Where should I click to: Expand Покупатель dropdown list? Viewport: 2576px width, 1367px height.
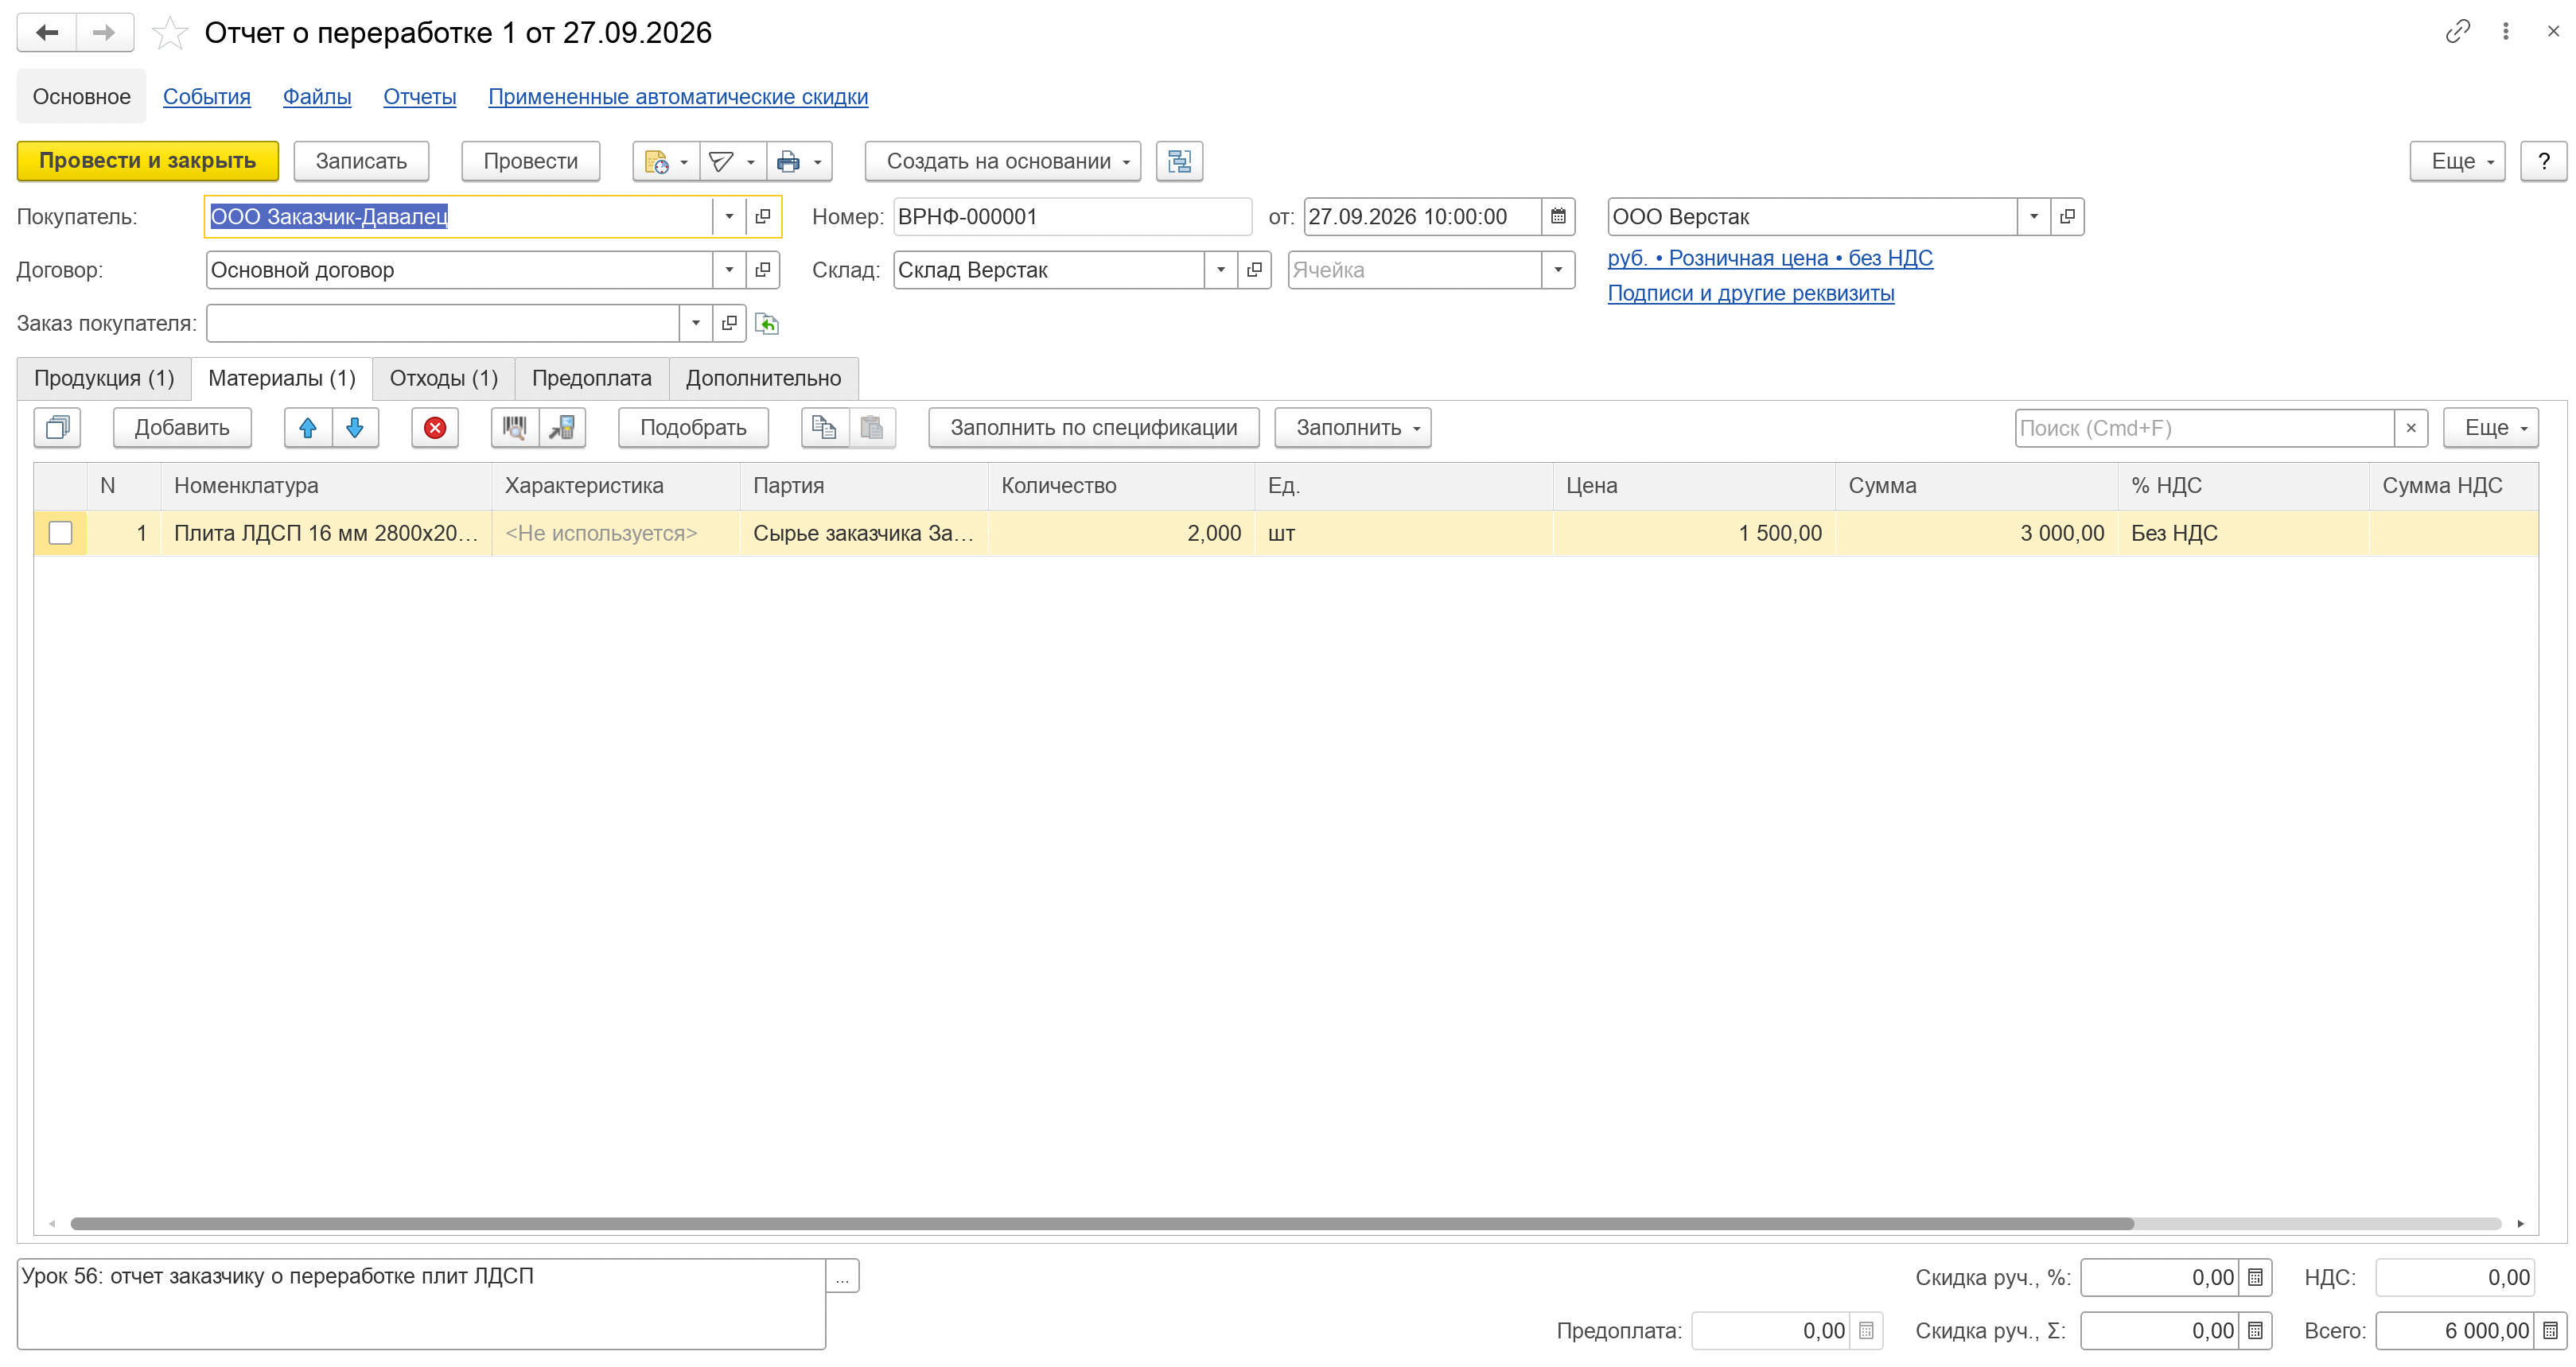click(729, 217)
